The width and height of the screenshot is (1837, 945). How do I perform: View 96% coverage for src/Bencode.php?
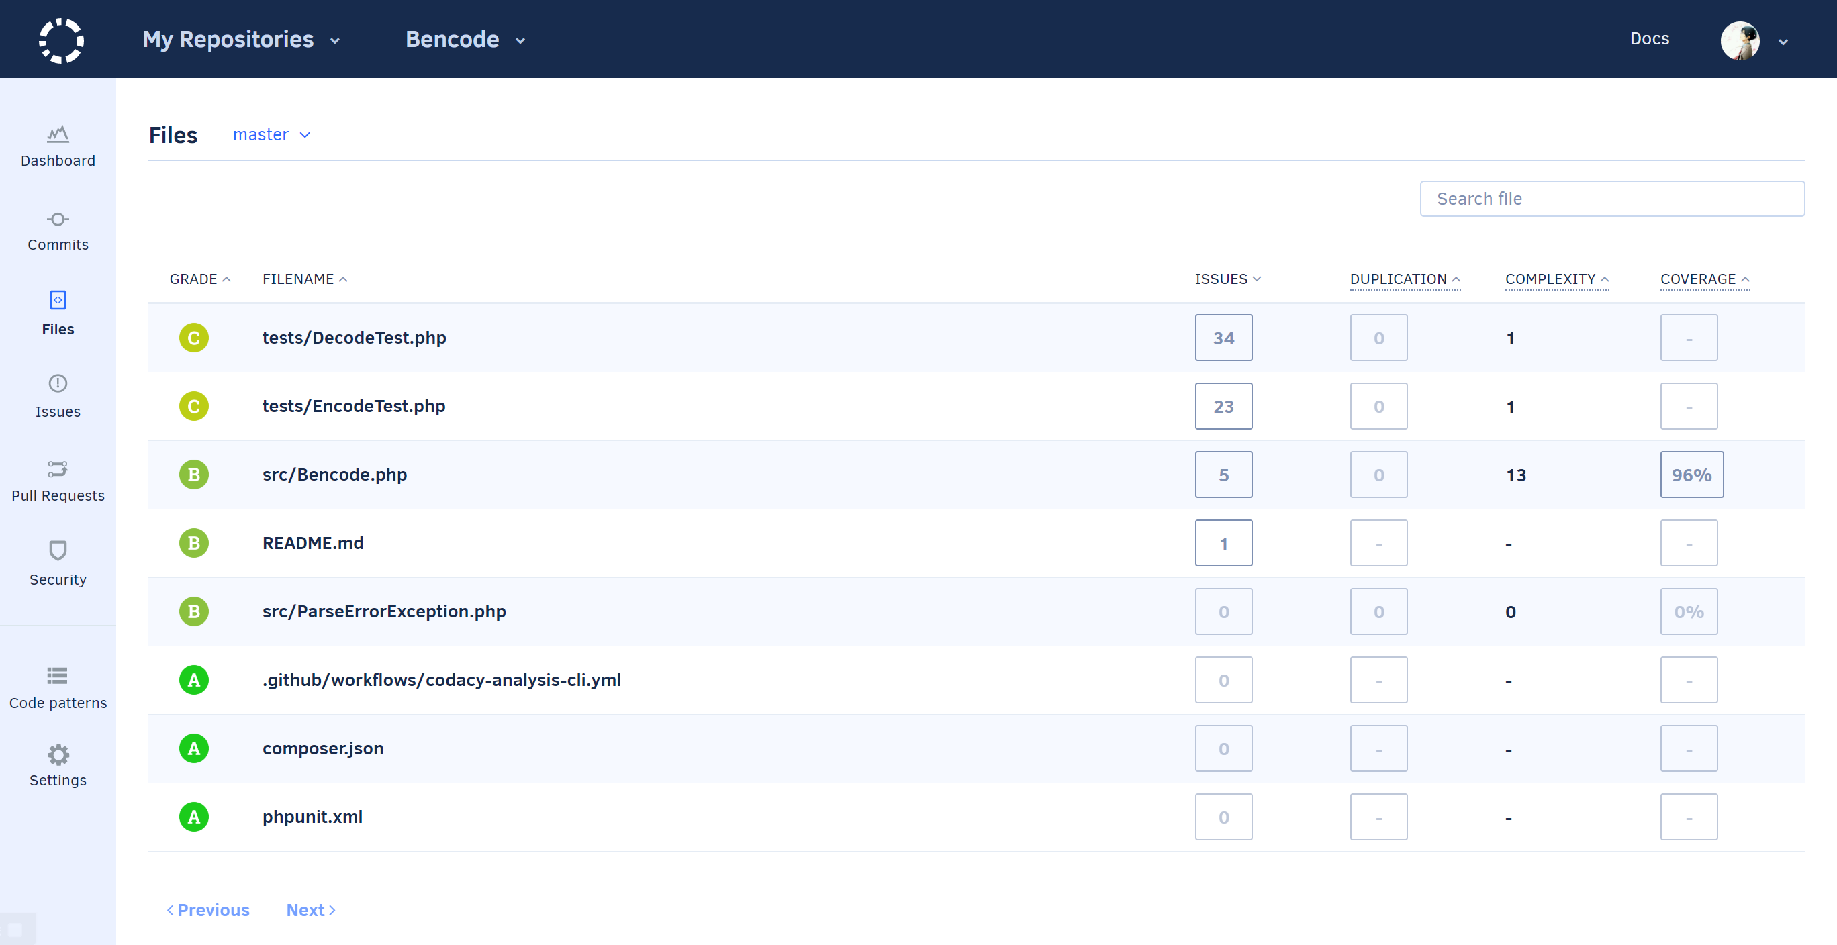click(1691, 475)
